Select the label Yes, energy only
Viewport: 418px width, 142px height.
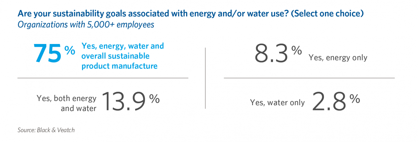click(x=338, y=58)
